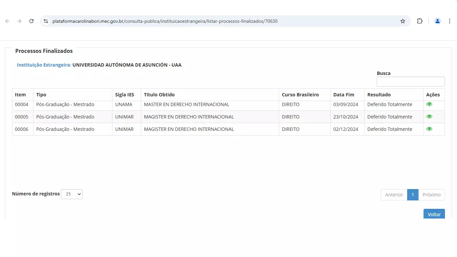Click the browser forward arrow

coord(19,21)
